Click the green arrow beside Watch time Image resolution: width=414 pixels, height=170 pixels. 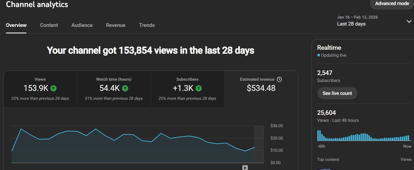click(125, 88)
